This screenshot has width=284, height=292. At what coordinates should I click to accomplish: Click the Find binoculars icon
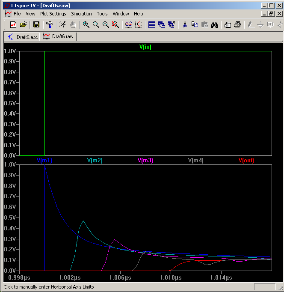pos(214,24)
